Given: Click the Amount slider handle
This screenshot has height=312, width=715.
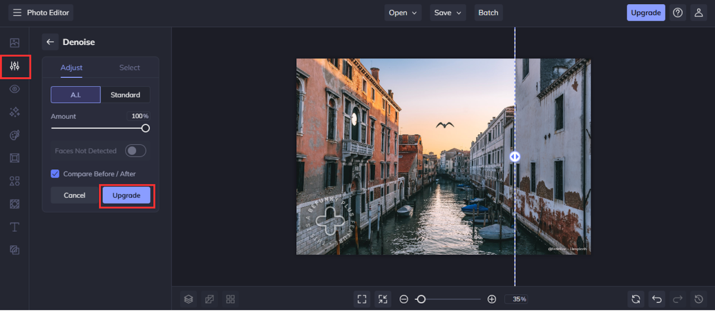Looking at the screenshot, I should 145,128.
